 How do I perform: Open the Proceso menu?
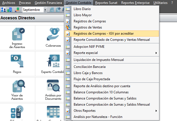coord(25,3)
